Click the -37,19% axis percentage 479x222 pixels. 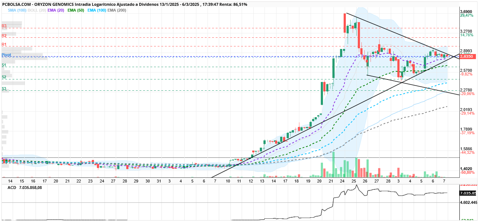coord(467,133)
